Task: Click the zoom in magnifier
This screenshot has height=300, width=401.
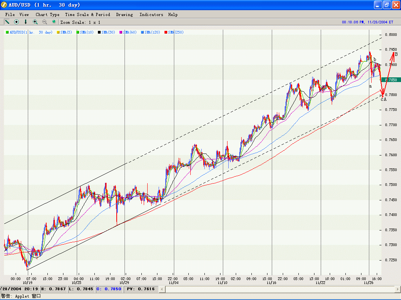Action: 35,22
